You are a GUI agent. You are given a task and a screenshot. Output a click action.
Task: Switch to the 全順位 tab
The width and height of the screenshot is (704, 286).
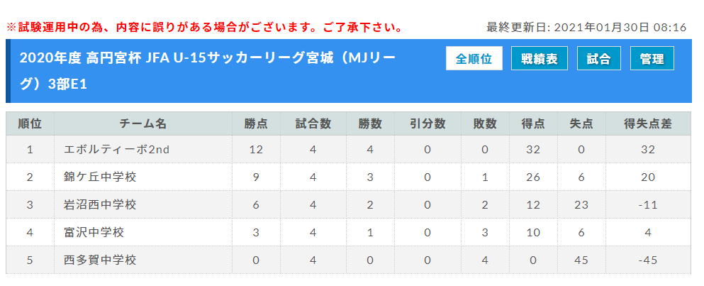(x=474, y=58)
